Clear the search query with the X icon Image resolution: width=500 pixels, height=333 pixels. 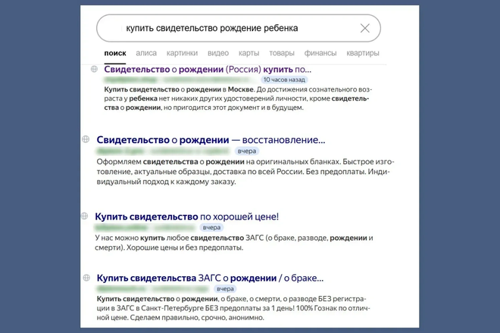pos(365,28)
